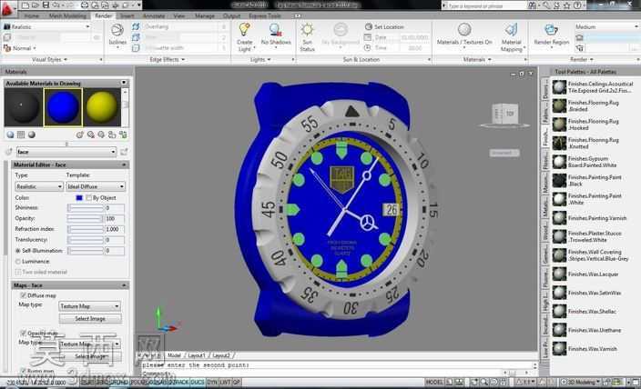Open the Home ribbon tab
This screenshot has width=641, height=389.
point(32,16)
